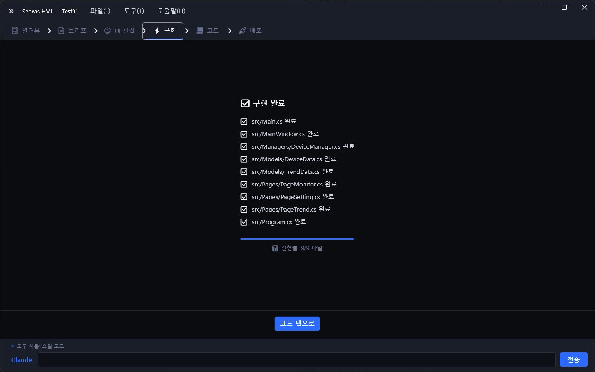The image size is (595, 372).
Task: Toggle the src/Pages/PageTrend.cs checkbox
Action: click(x=244, y=209)
